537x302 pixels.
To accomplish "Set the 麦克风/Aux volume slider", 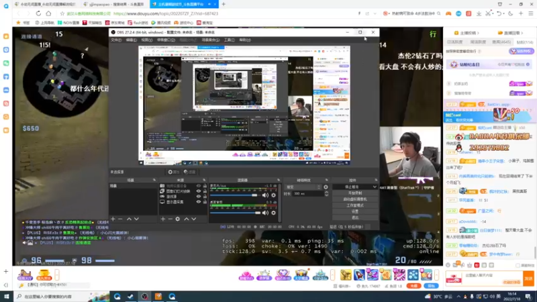I will pyautogui.click(x=235, y=195).
